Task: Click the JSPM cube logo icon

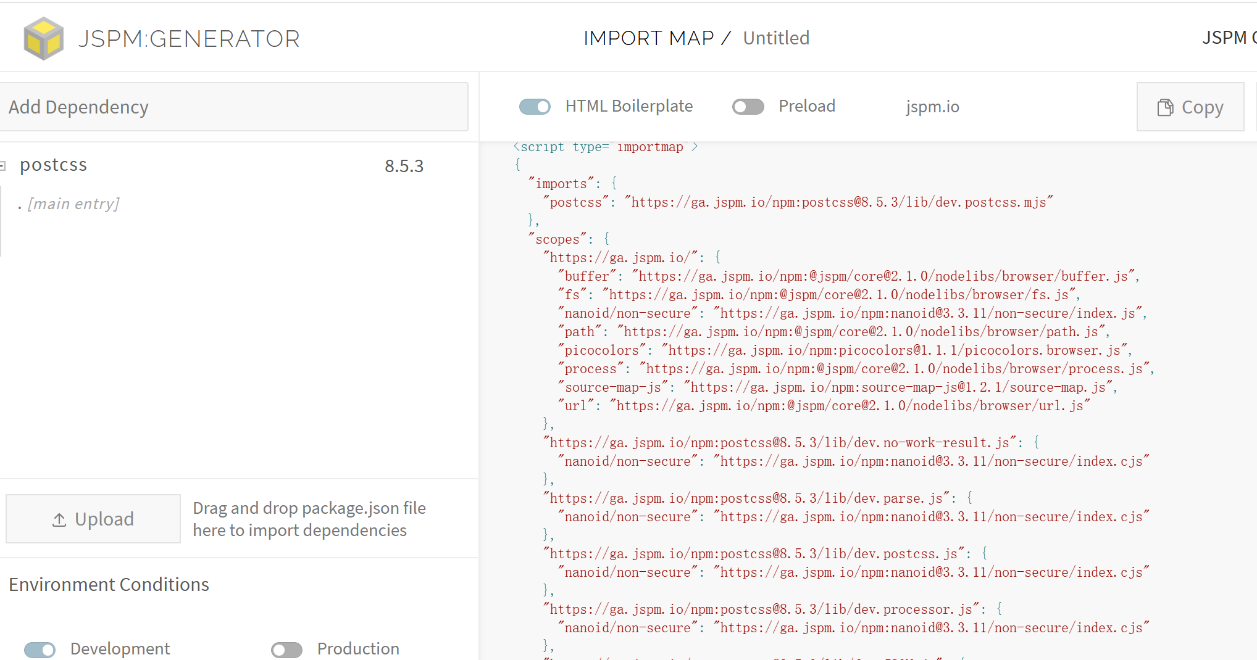Action: [x=43, y=38]
